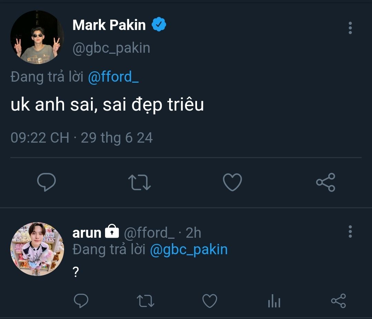Open more options for Mark Pakin's tweet
Viewport: 372px width, 319px height.
coord(350,28)
